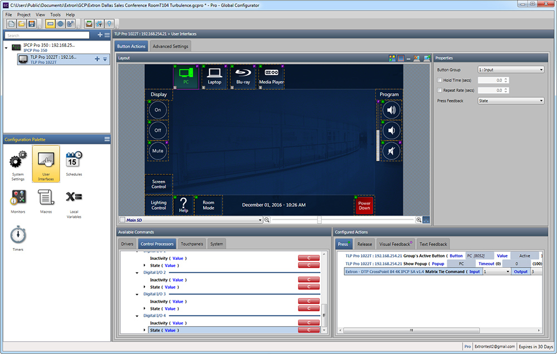Click the layout zoom slider handle
This screenshot has height=354, width=557.
(x=319, y=220)
